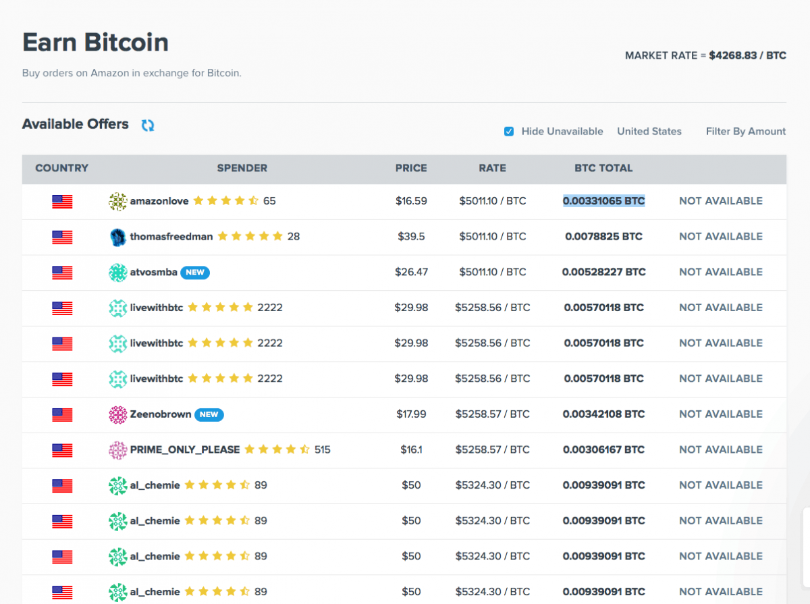The width and height of the screenshot is (810, 604).
Task: Click NOT AVAILABLE in Zeenobrown's row
Action: pyautogui.click(x=721, y=414)
